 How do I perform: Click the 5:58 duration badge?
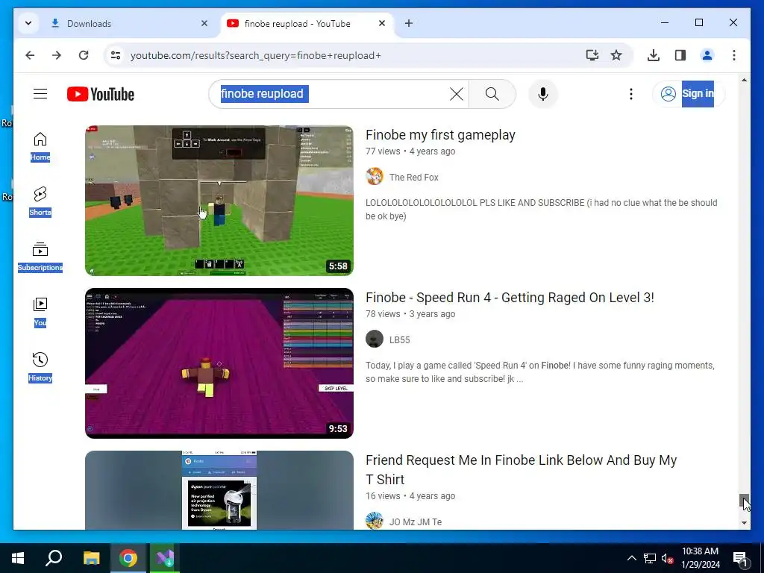[x=338, y=266]
